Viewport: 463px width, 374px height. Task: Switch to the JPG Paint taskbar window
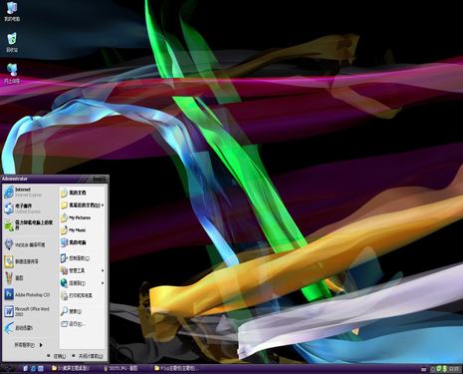coord(120,368)
